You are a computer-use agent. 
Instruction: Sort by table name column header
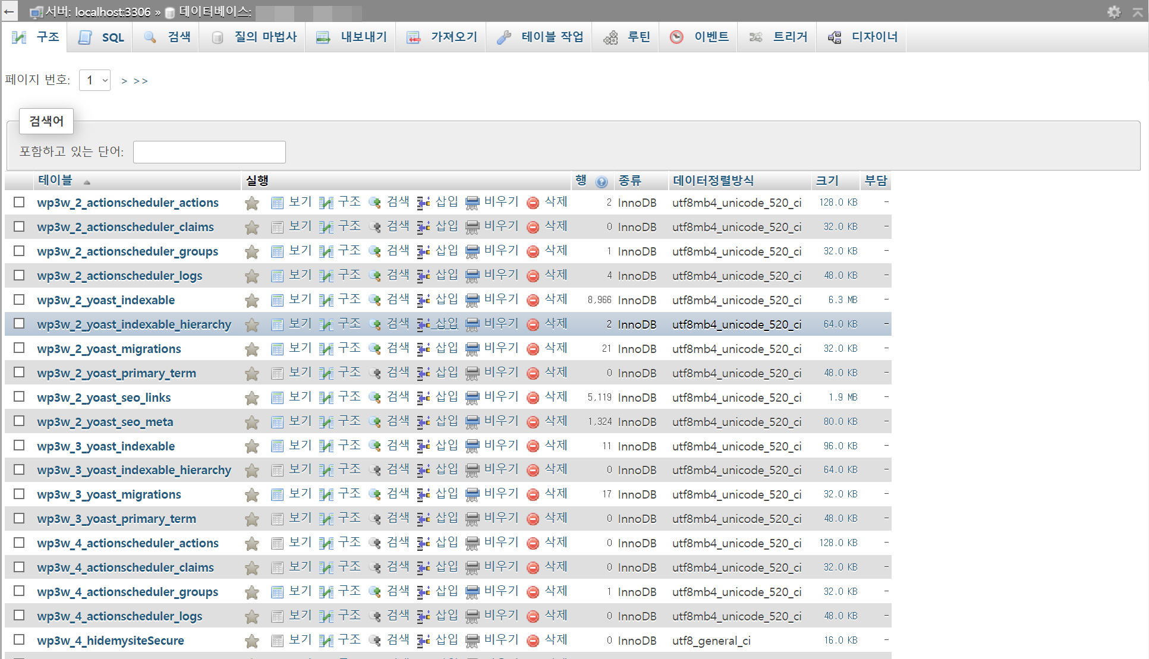point(55,180)
